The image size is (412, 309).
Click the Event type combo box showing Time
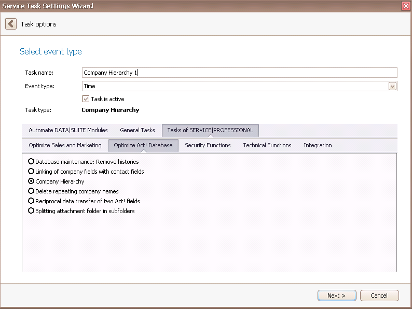pos(239,86)
